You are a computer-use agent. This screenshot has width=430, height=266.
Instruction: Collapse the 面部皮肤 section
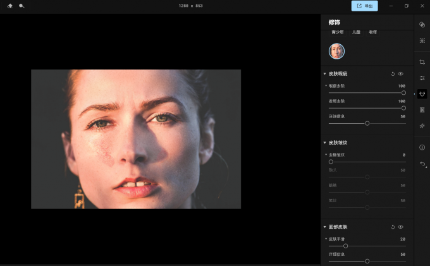324,227
